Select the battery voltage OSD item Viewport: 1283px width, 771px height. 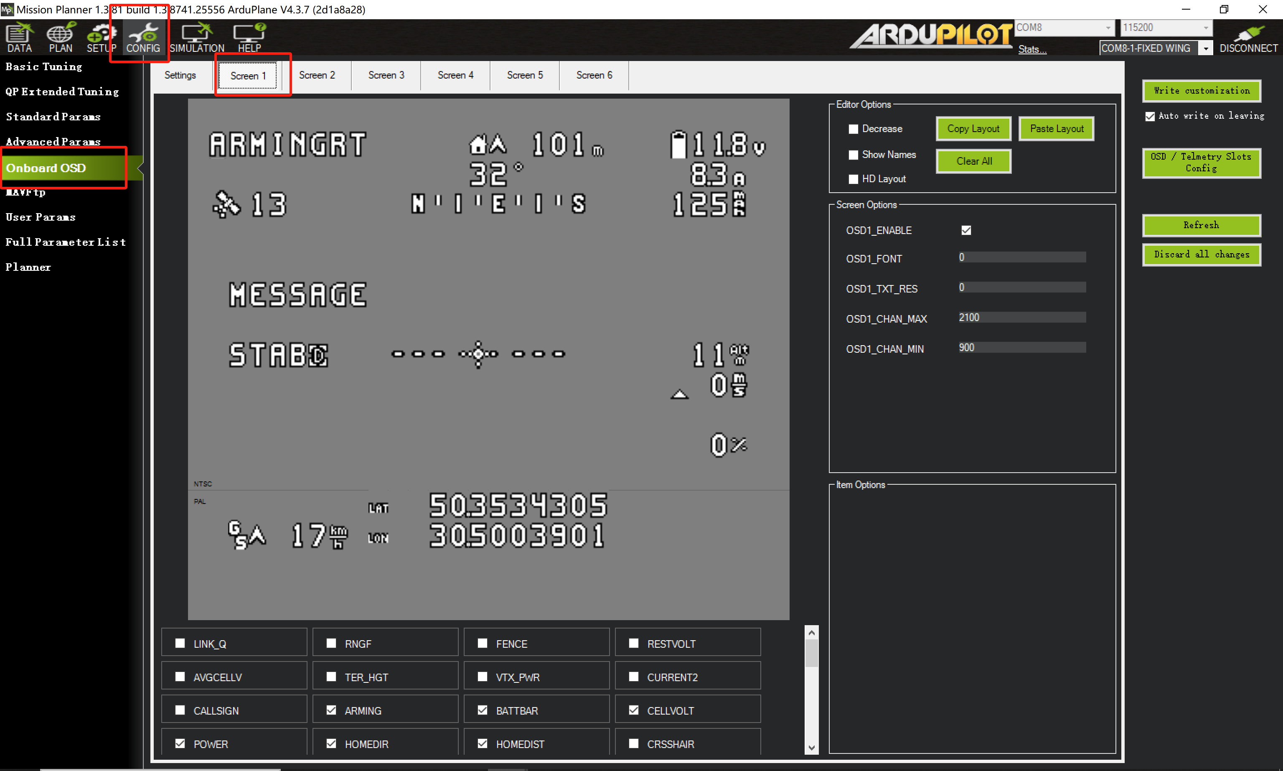pos(718,144)
